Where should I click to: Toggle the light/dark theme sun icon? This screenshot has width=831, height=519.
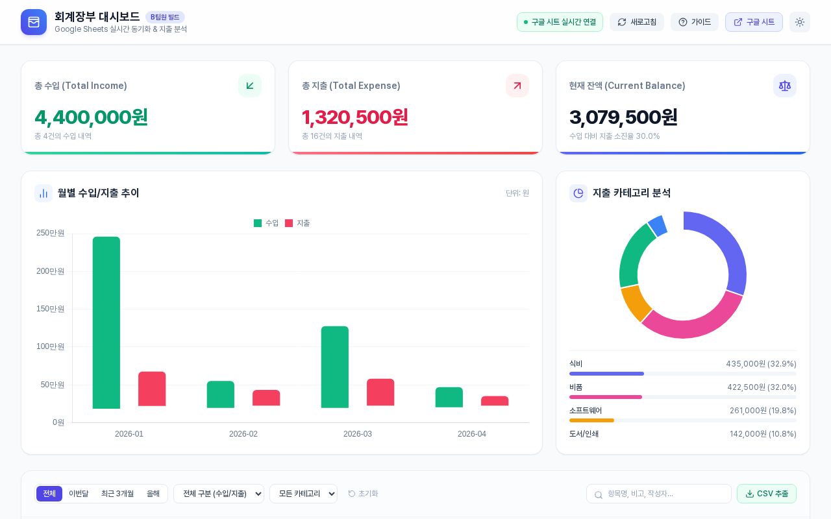tap(800, 22)
